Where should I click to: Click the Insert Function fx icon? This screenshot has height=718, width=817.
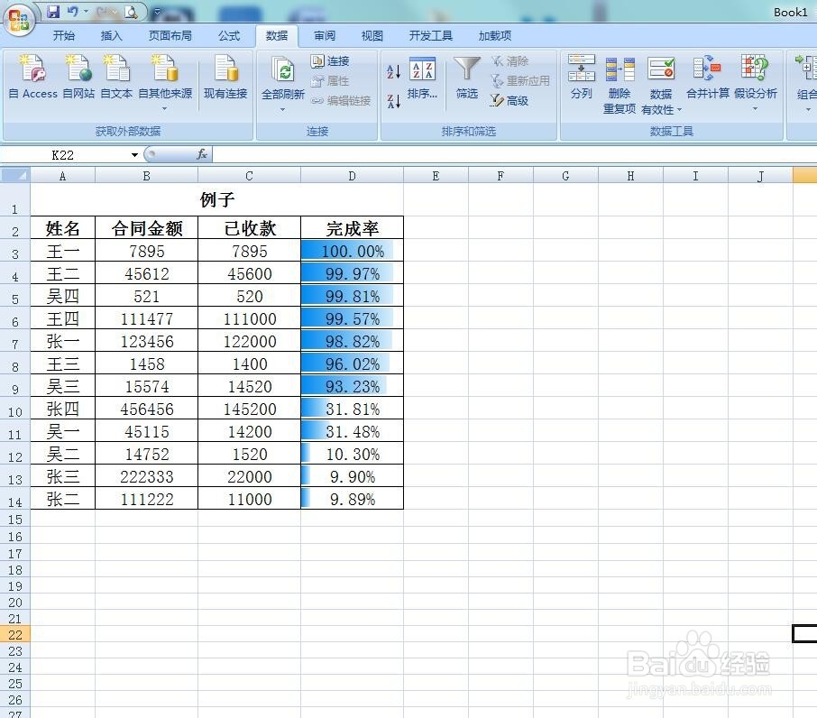(202, 154)
